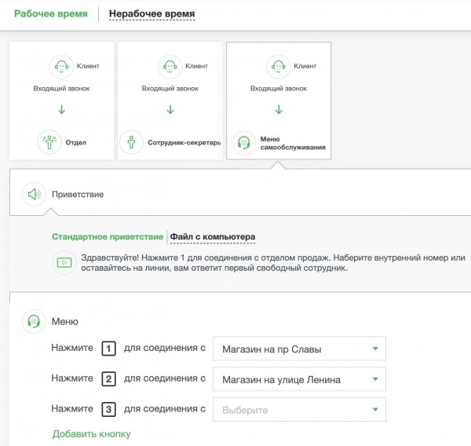471x446 pixels.
Task: Expand the empty Выберите dropdown
Action: pos(299,410)
